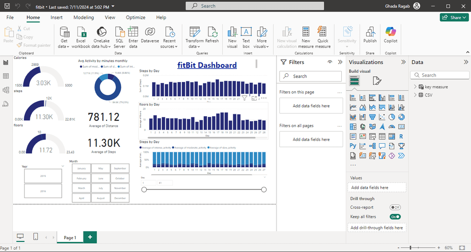
Task: Select the Page 1 tab
Action: pos(70,237)
